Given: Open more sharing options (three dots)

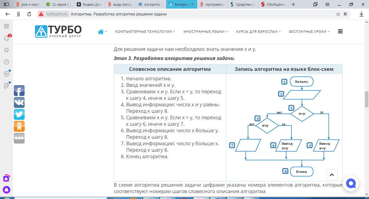Looking at the screenshot, I should tap(19, 138).
